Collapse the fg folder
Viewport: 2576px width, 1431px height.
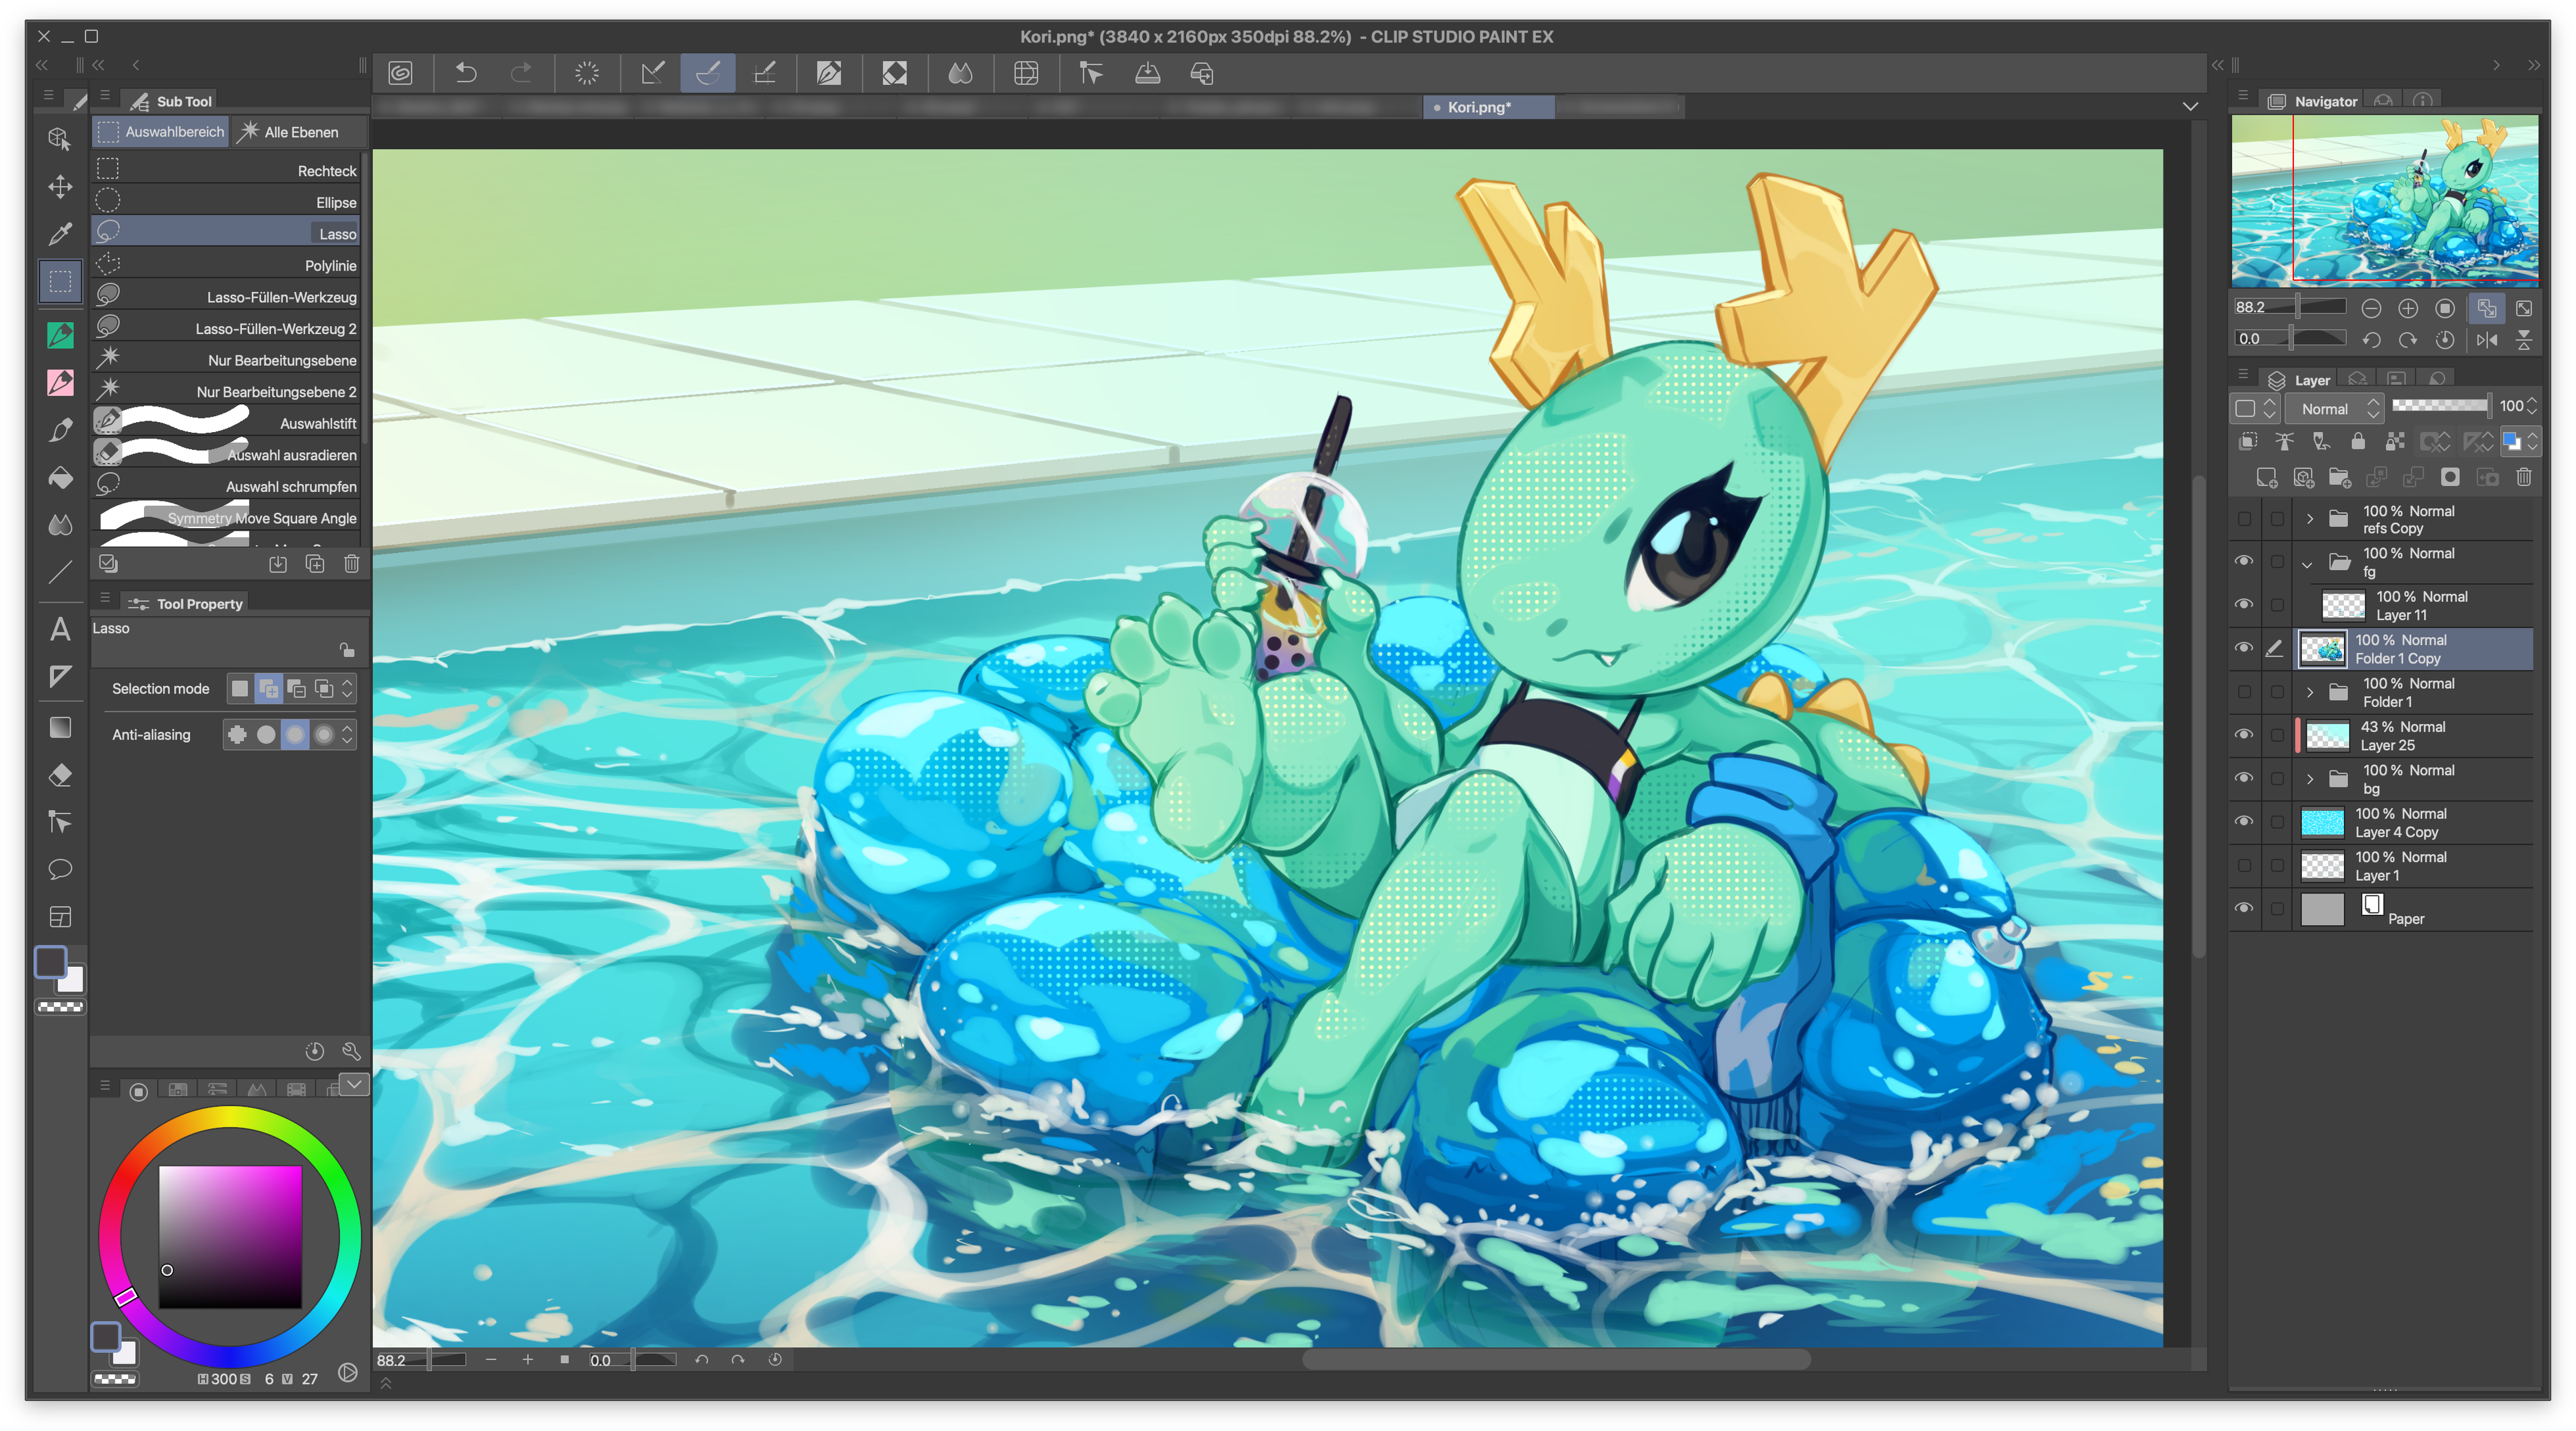(x=2308, y=564)
